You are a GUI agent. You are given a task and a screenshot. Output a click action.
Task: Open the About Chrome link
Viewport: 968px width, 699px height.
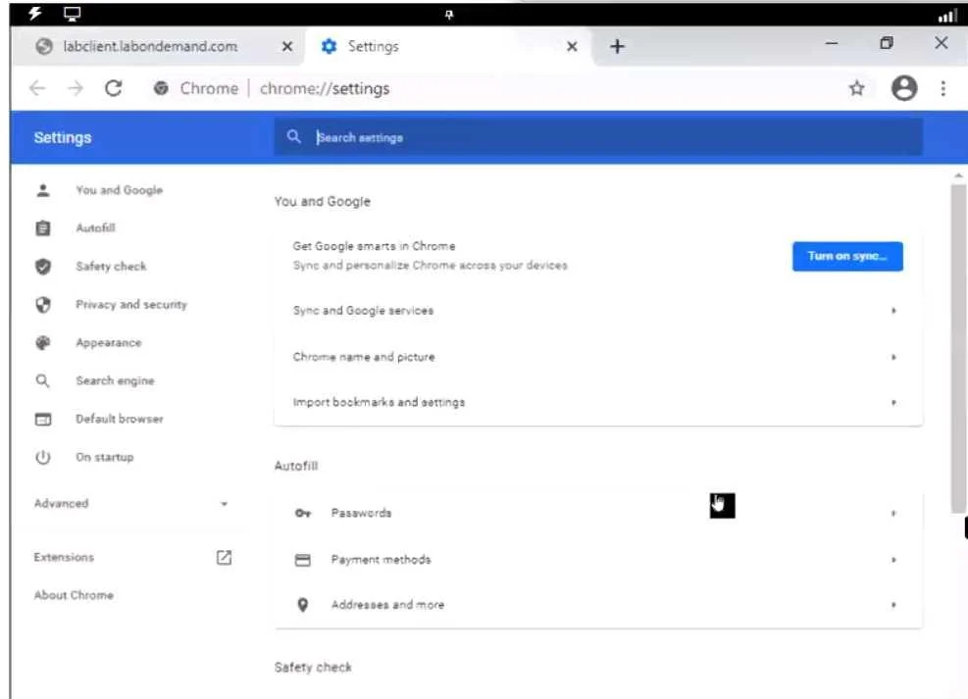[x=74, y=595]
